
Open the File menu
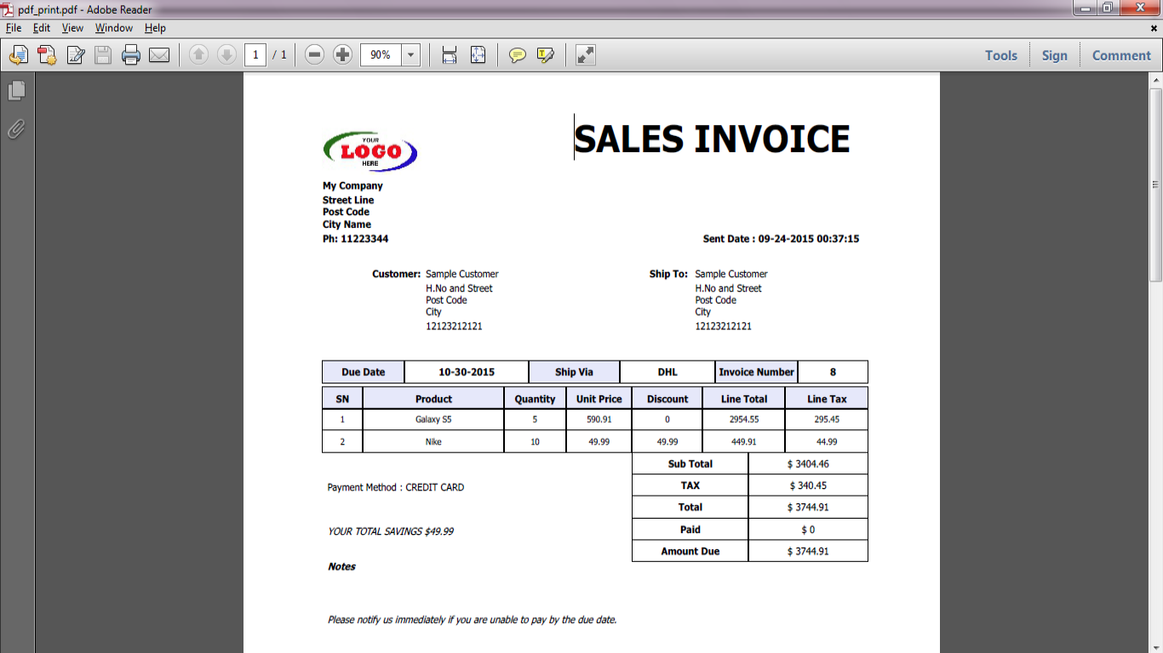point(13,28)
